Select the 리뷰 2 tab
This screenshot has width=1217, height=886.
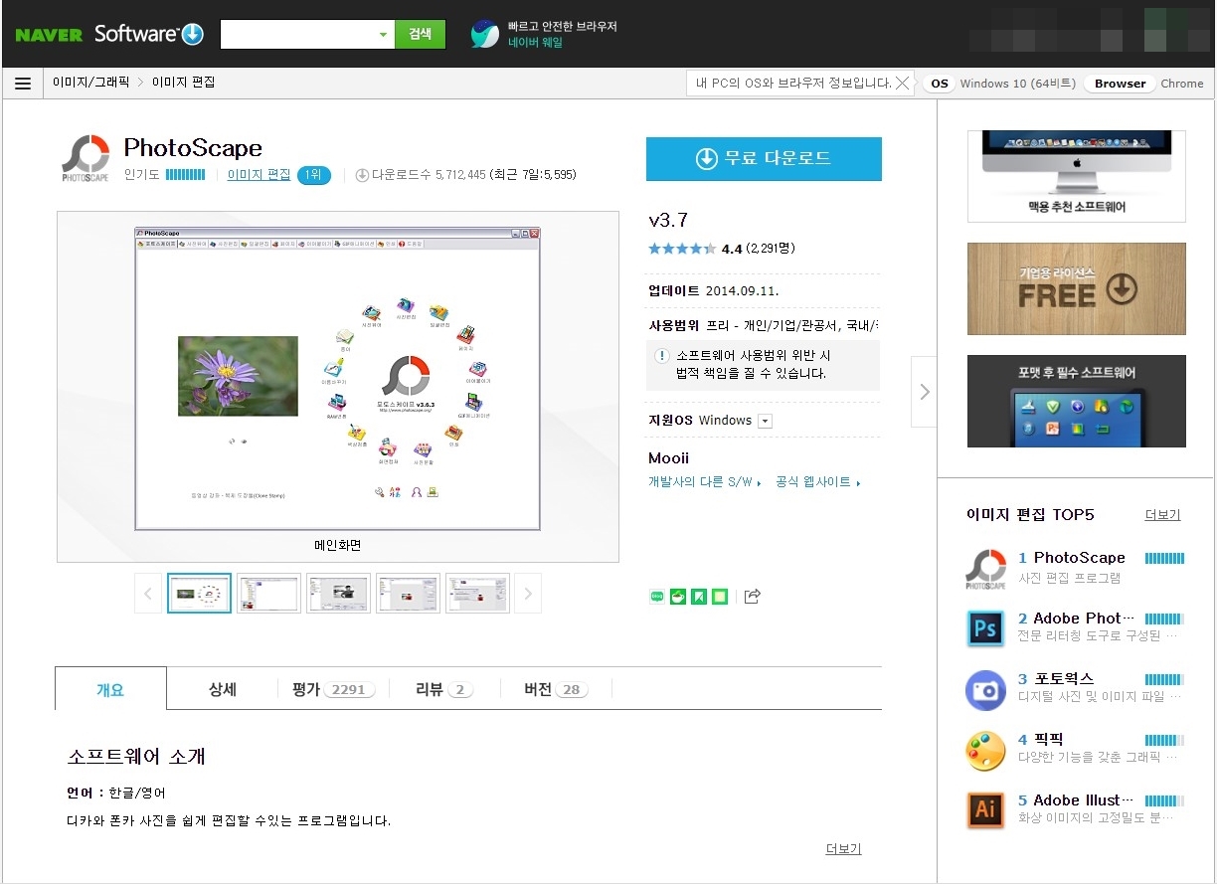(443, 689)
